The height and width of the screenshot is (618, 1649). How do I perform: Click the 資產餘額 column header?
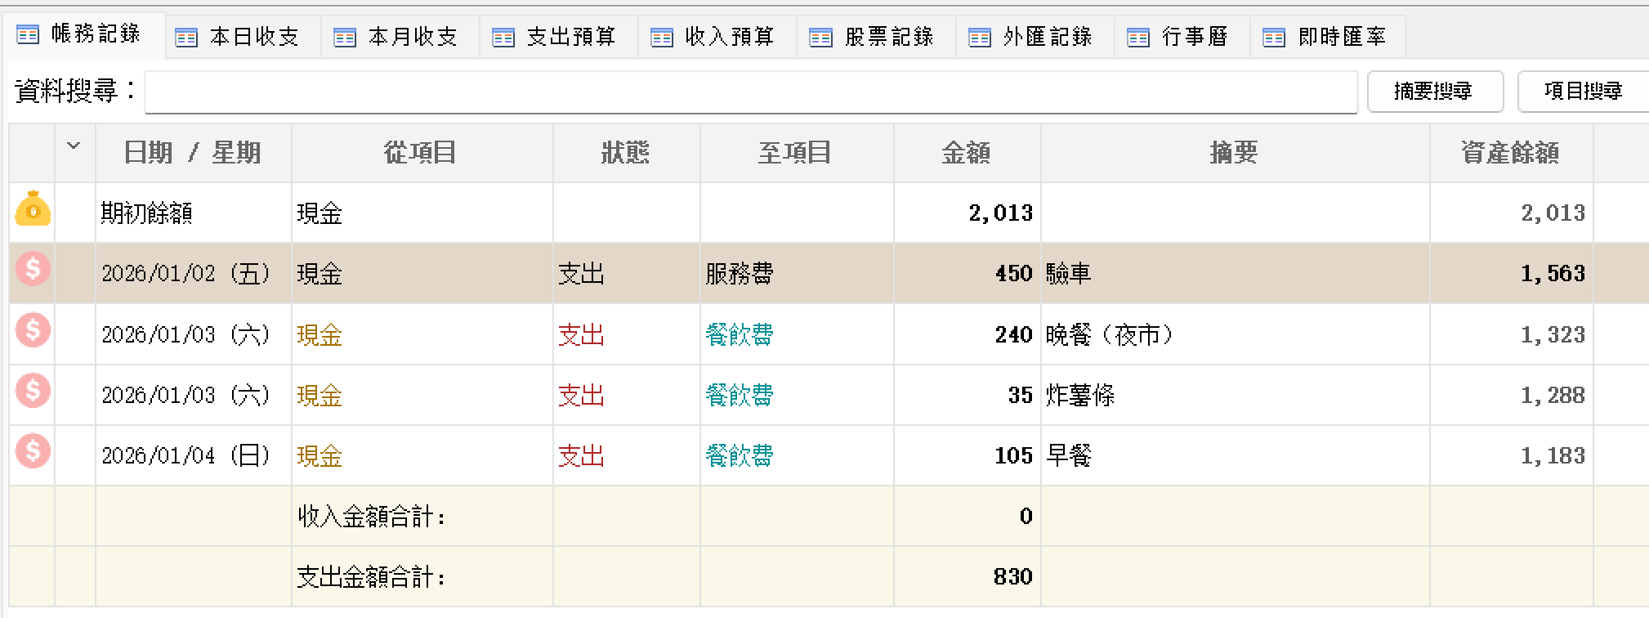1512,153
